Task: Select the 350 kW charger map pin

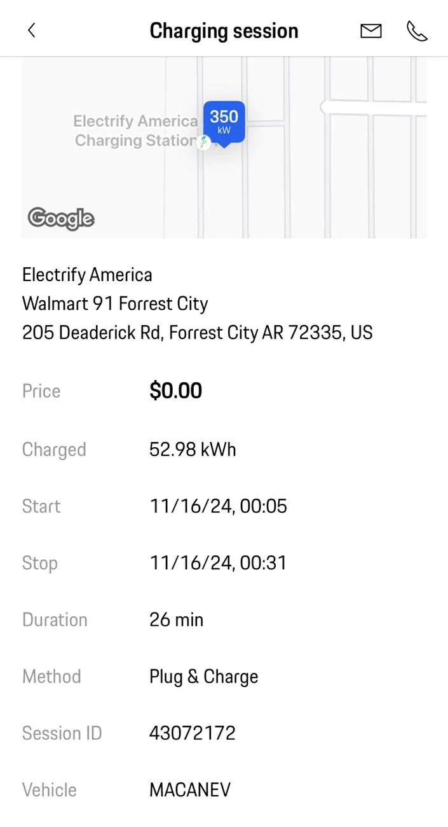Action: (x=224, y=122)
